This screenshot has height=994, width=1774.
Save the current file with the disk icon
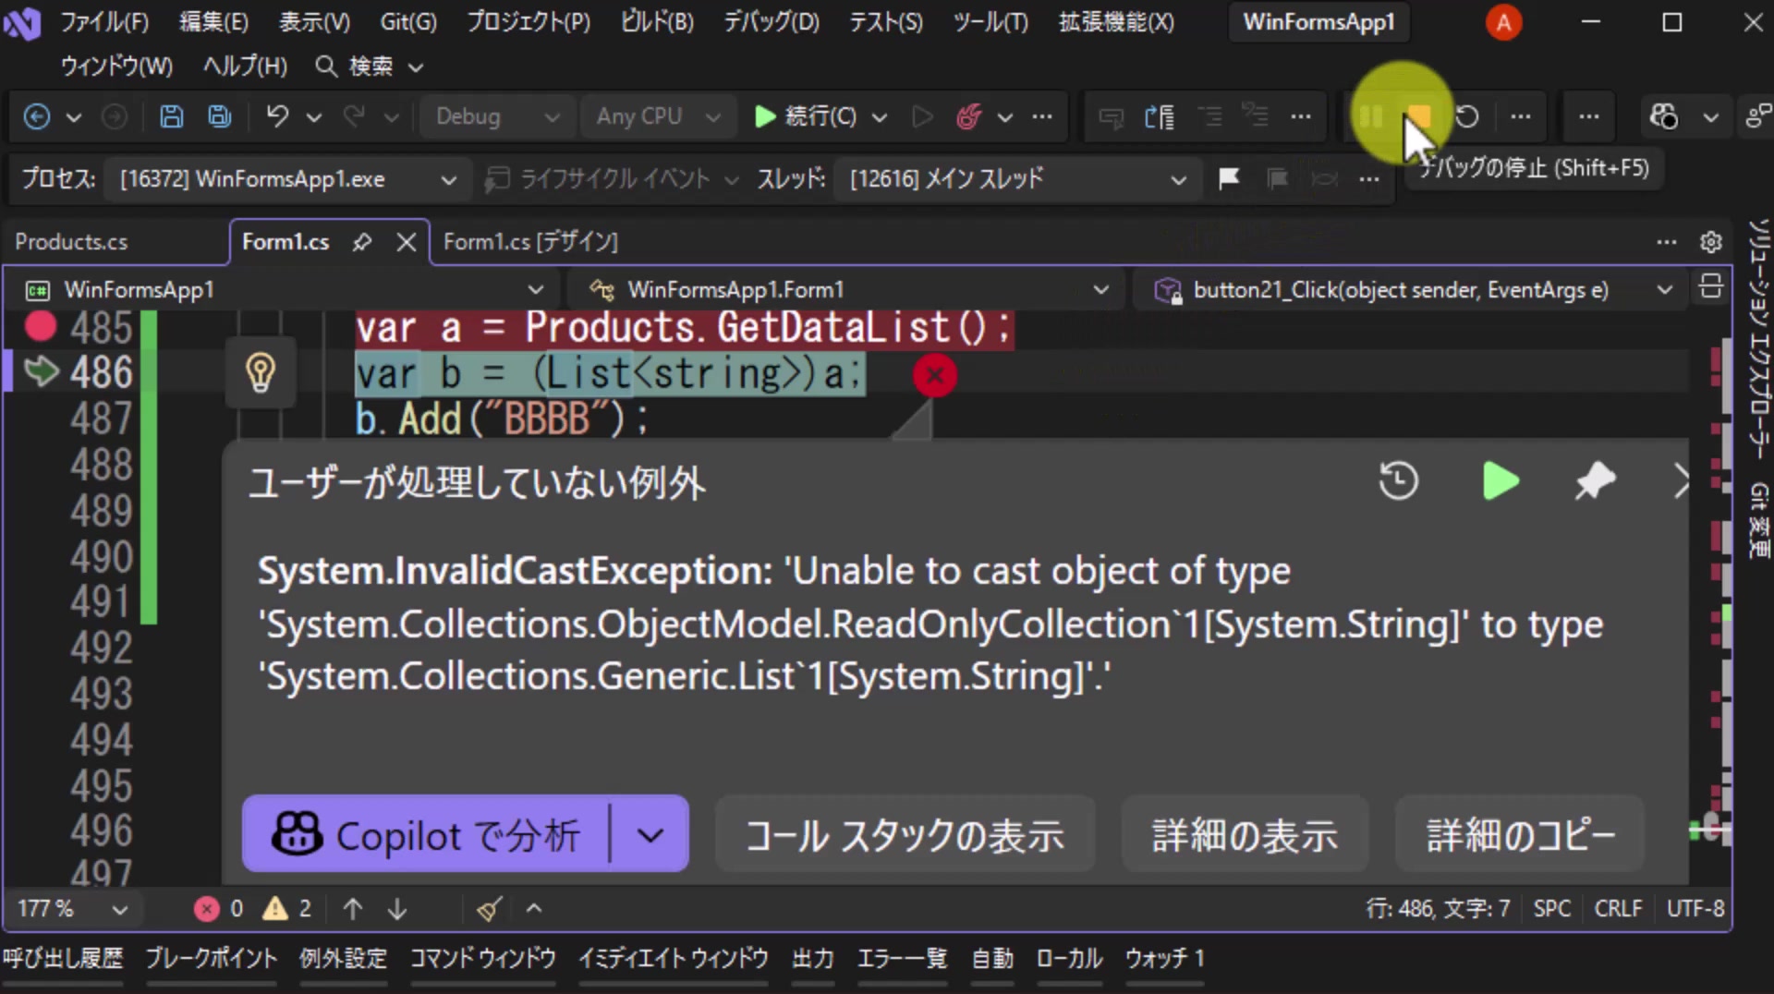(171, 116)
